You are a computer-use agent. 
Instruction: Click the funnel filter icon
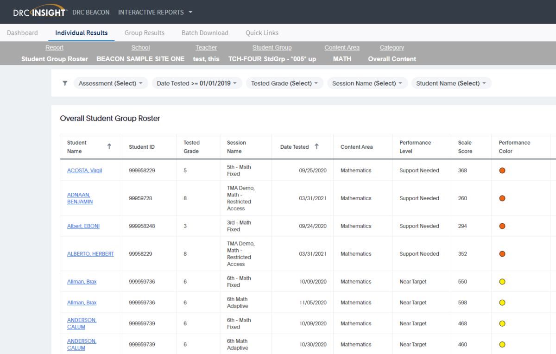point(64,83)
